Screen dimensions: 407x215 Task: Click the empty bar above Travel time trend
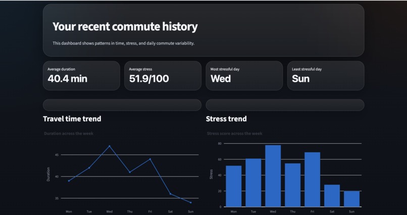pyautogui.click(x=122, y=105)
